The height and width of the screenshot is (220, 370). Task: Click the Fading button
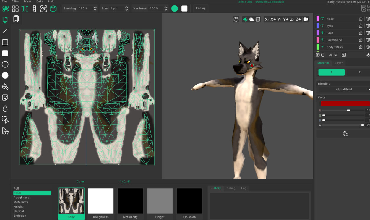[201, 8]
